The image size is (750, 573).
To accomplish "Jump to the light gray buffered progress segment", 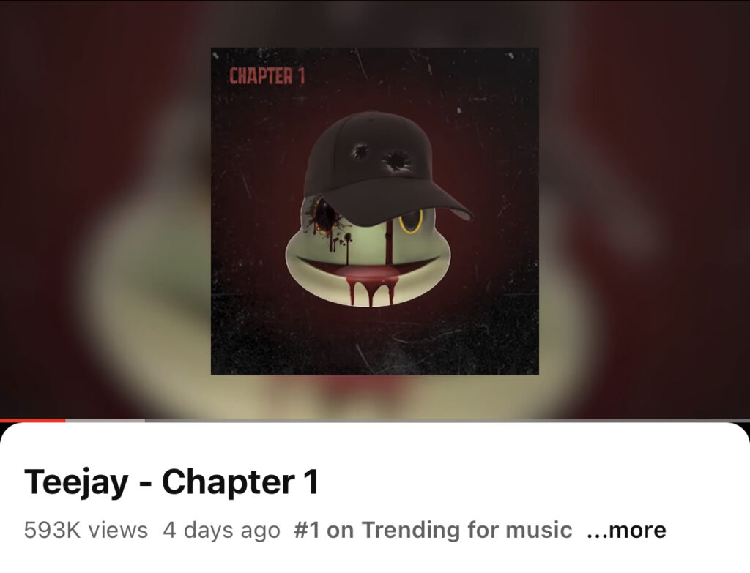I will click(x=105, y=421).
